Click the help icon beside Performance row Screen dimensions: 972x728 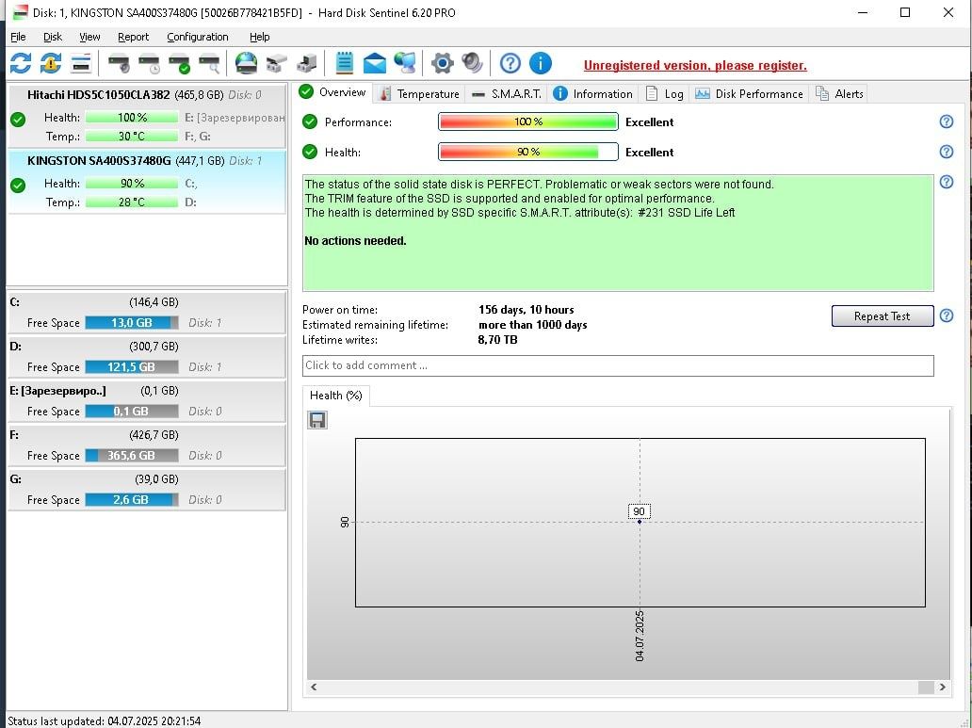[x=946, y=121]
